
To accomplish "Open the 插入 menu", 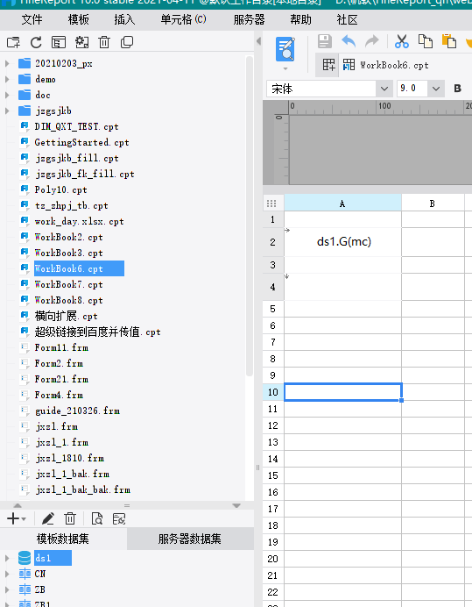I will pyautogui.click(x=124, y=20).
